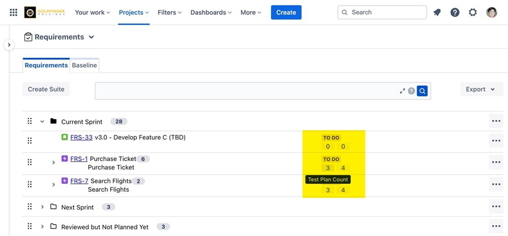Image resolution: width=508 pixels, height=236 pixels.
Task: Open the help question mark icon
Action: (455, 12)
